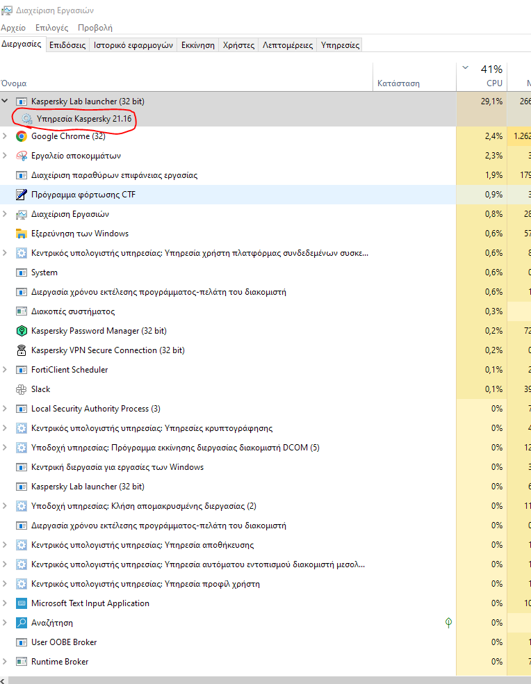Screen dimensions: 531x684
Task: Expand the Διαχείριση Εργασιών process group
Action: pyautogui.click(x=5, y=214)
